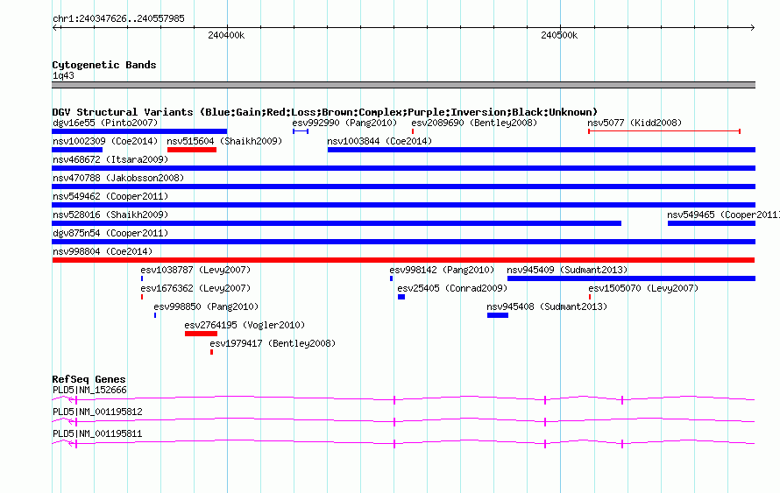780x493 pixels.
Task: Click the 240500k ruler label
Action: click(559, 35)
